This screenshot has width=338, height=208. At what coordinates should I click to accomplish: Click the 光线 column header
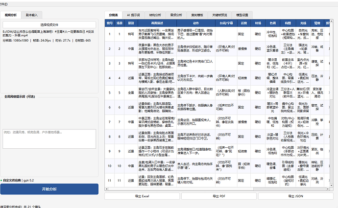coord(303,23)
